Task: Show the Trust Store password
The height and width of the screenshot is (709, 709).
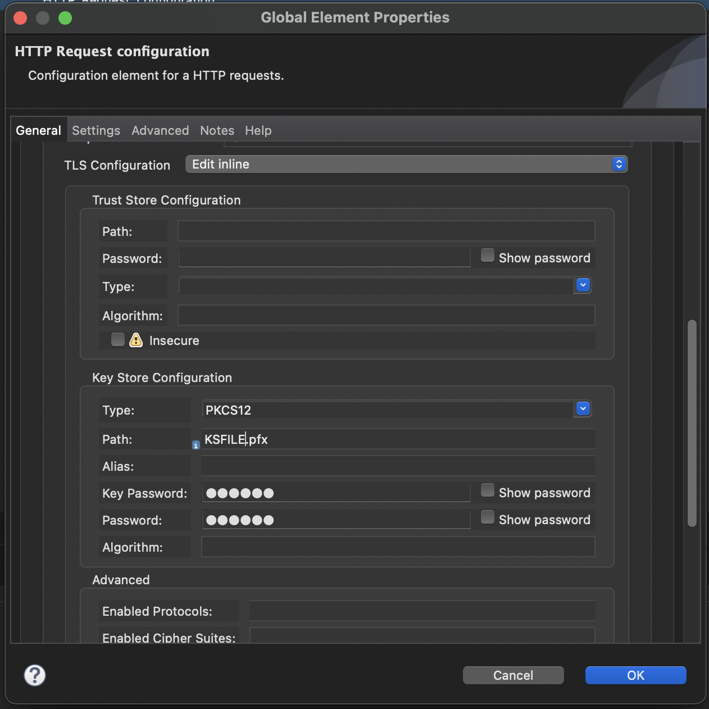Action: coord(487,255)
